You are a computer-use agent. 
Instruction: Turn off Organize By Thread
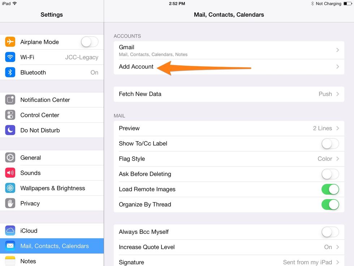pos(330,204)
